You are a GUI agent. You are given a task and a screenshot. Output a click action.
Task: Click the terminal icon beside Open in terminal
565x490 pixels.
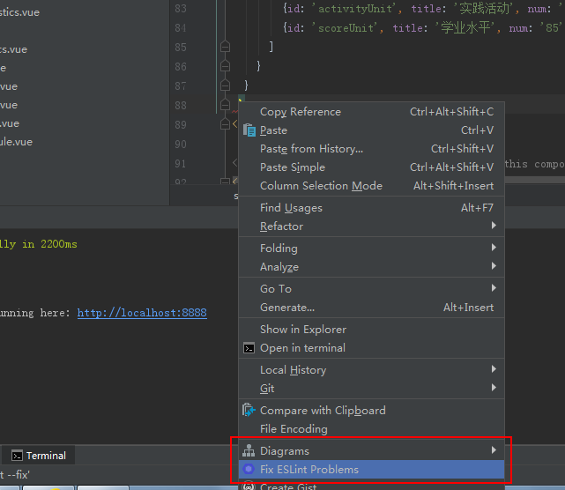tap(249, 348)
